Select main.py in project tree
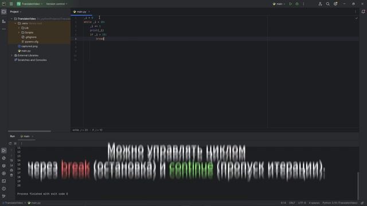 click(24, 51)
